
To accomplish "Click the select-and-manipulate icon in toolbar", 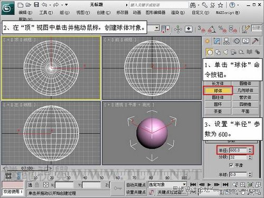I will (178, 29).
